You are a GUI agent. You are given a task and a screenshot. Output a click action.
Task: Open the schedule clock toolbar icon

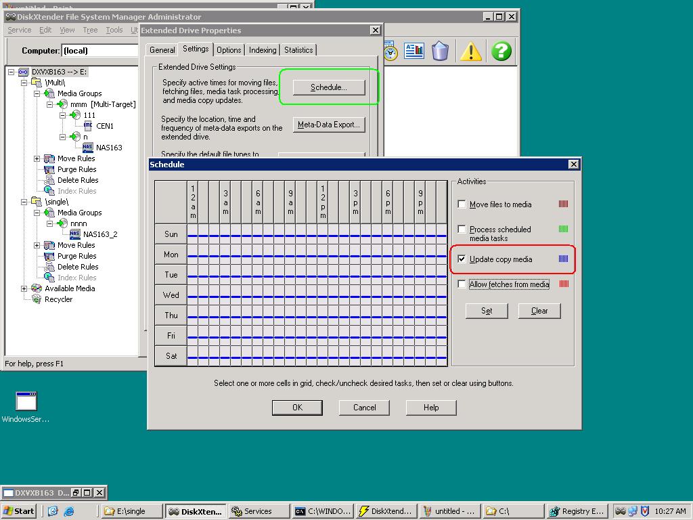(390, 51)
